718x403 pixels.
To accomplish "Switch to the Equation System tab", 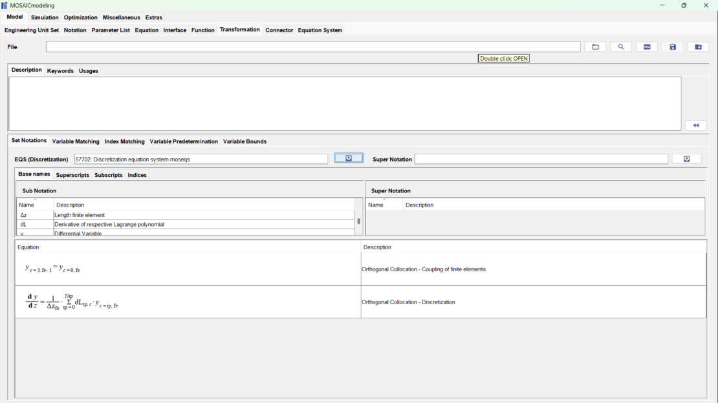I will (320, 30).
